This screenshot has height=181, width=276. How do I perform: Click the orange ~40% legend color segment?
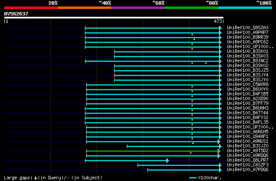[85, 8]
